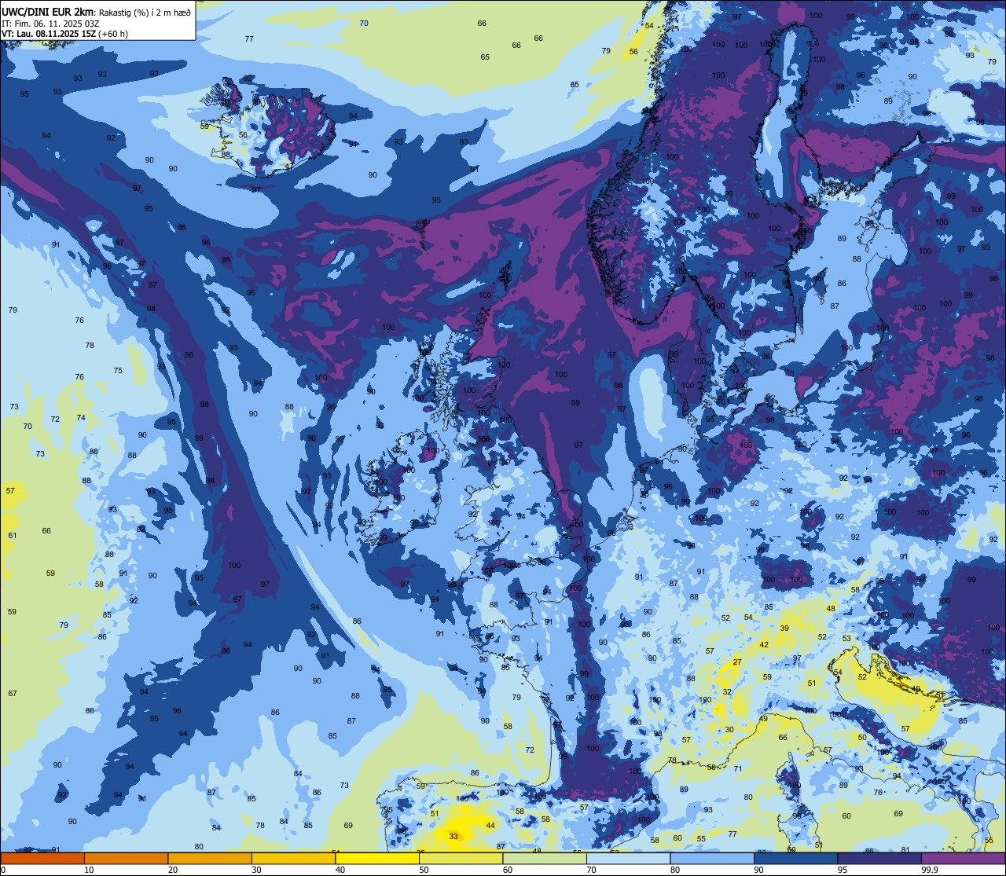Pick the pale blue 70–80 legend swatch

[x=628, y=858]
